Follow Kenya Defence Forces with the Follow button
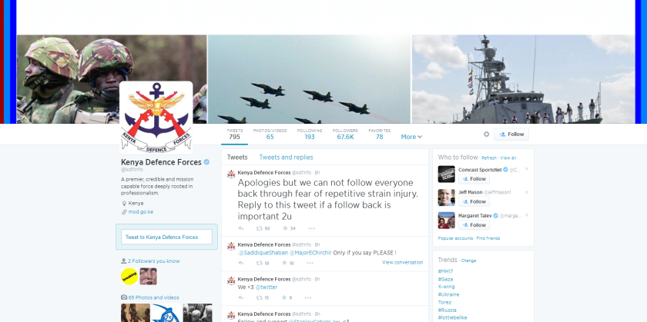 pos(511,134)
